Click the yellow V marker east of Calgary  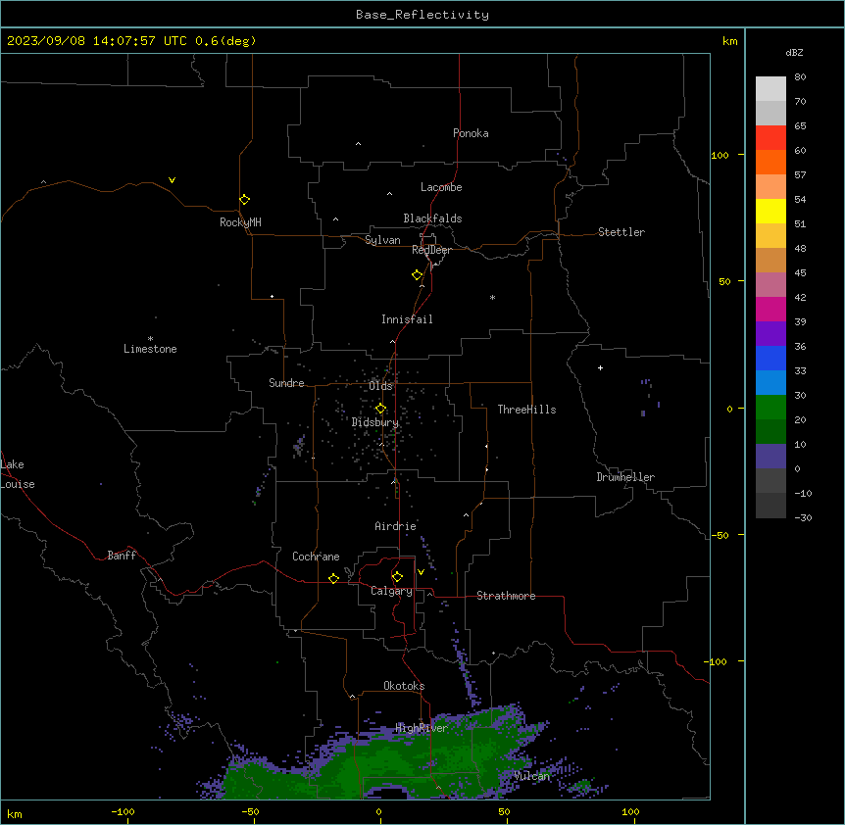point(421,572)
